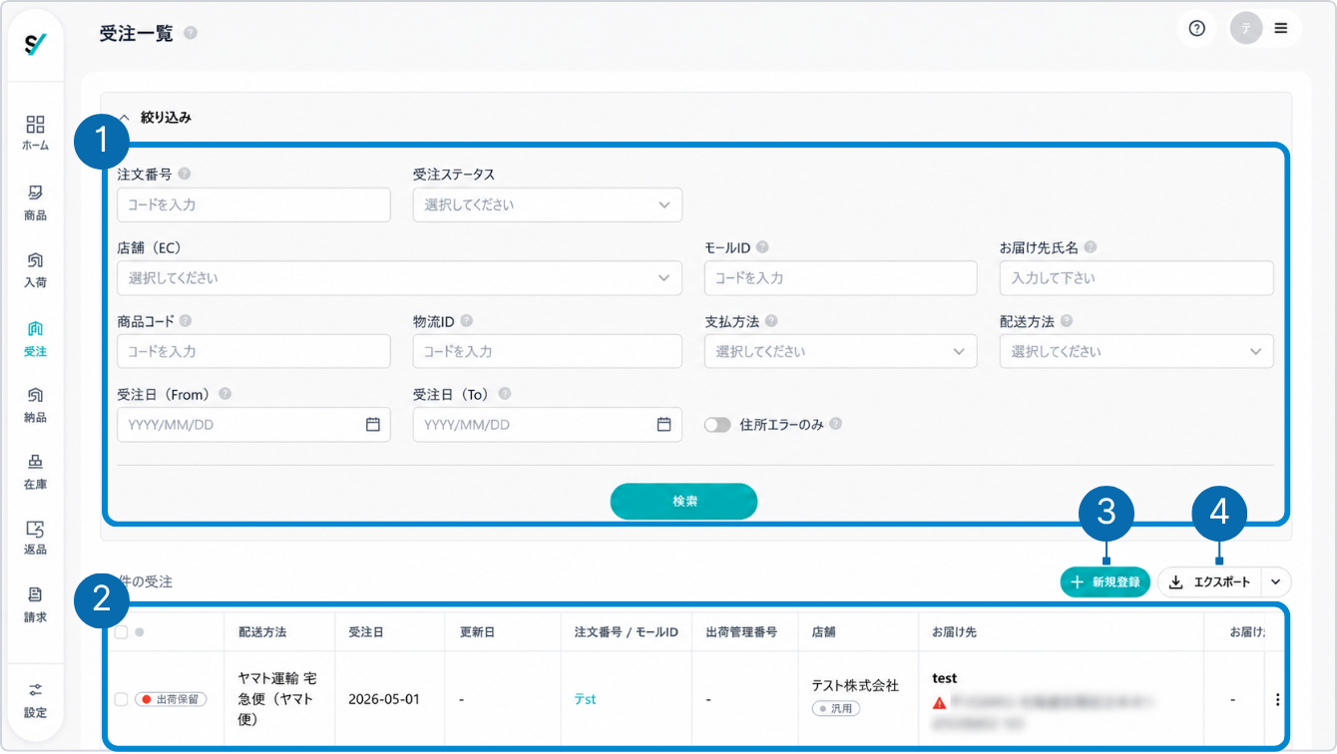Image resolution: width=1337 pixels, height=754 pixels.
Task: Open the 受注ステータス dropdown
Action: tap(548, 204)
